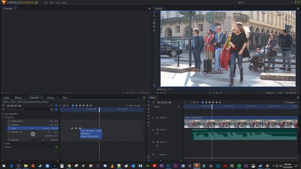The width and height of the screenshot is (301, 169).
Task: Switch to the Effects tab
Action: (18, 98)
